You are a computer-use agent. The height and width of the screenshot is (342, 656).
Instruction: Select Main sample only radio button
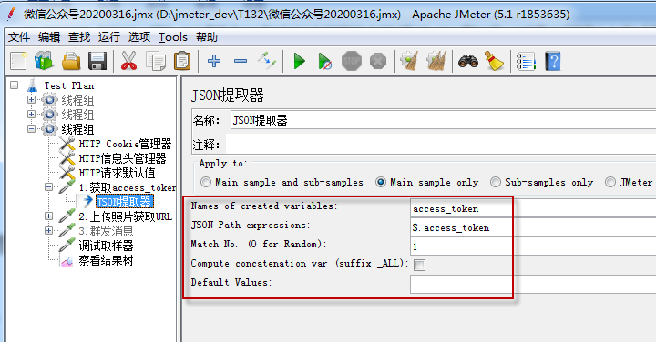coord(381,182)
